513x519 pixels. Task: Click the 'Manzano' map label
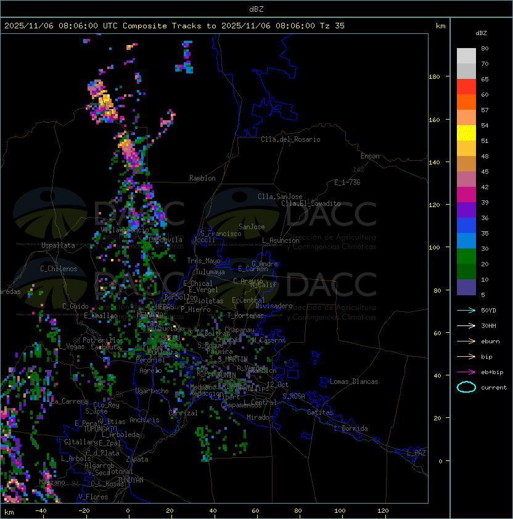[52, 482]
